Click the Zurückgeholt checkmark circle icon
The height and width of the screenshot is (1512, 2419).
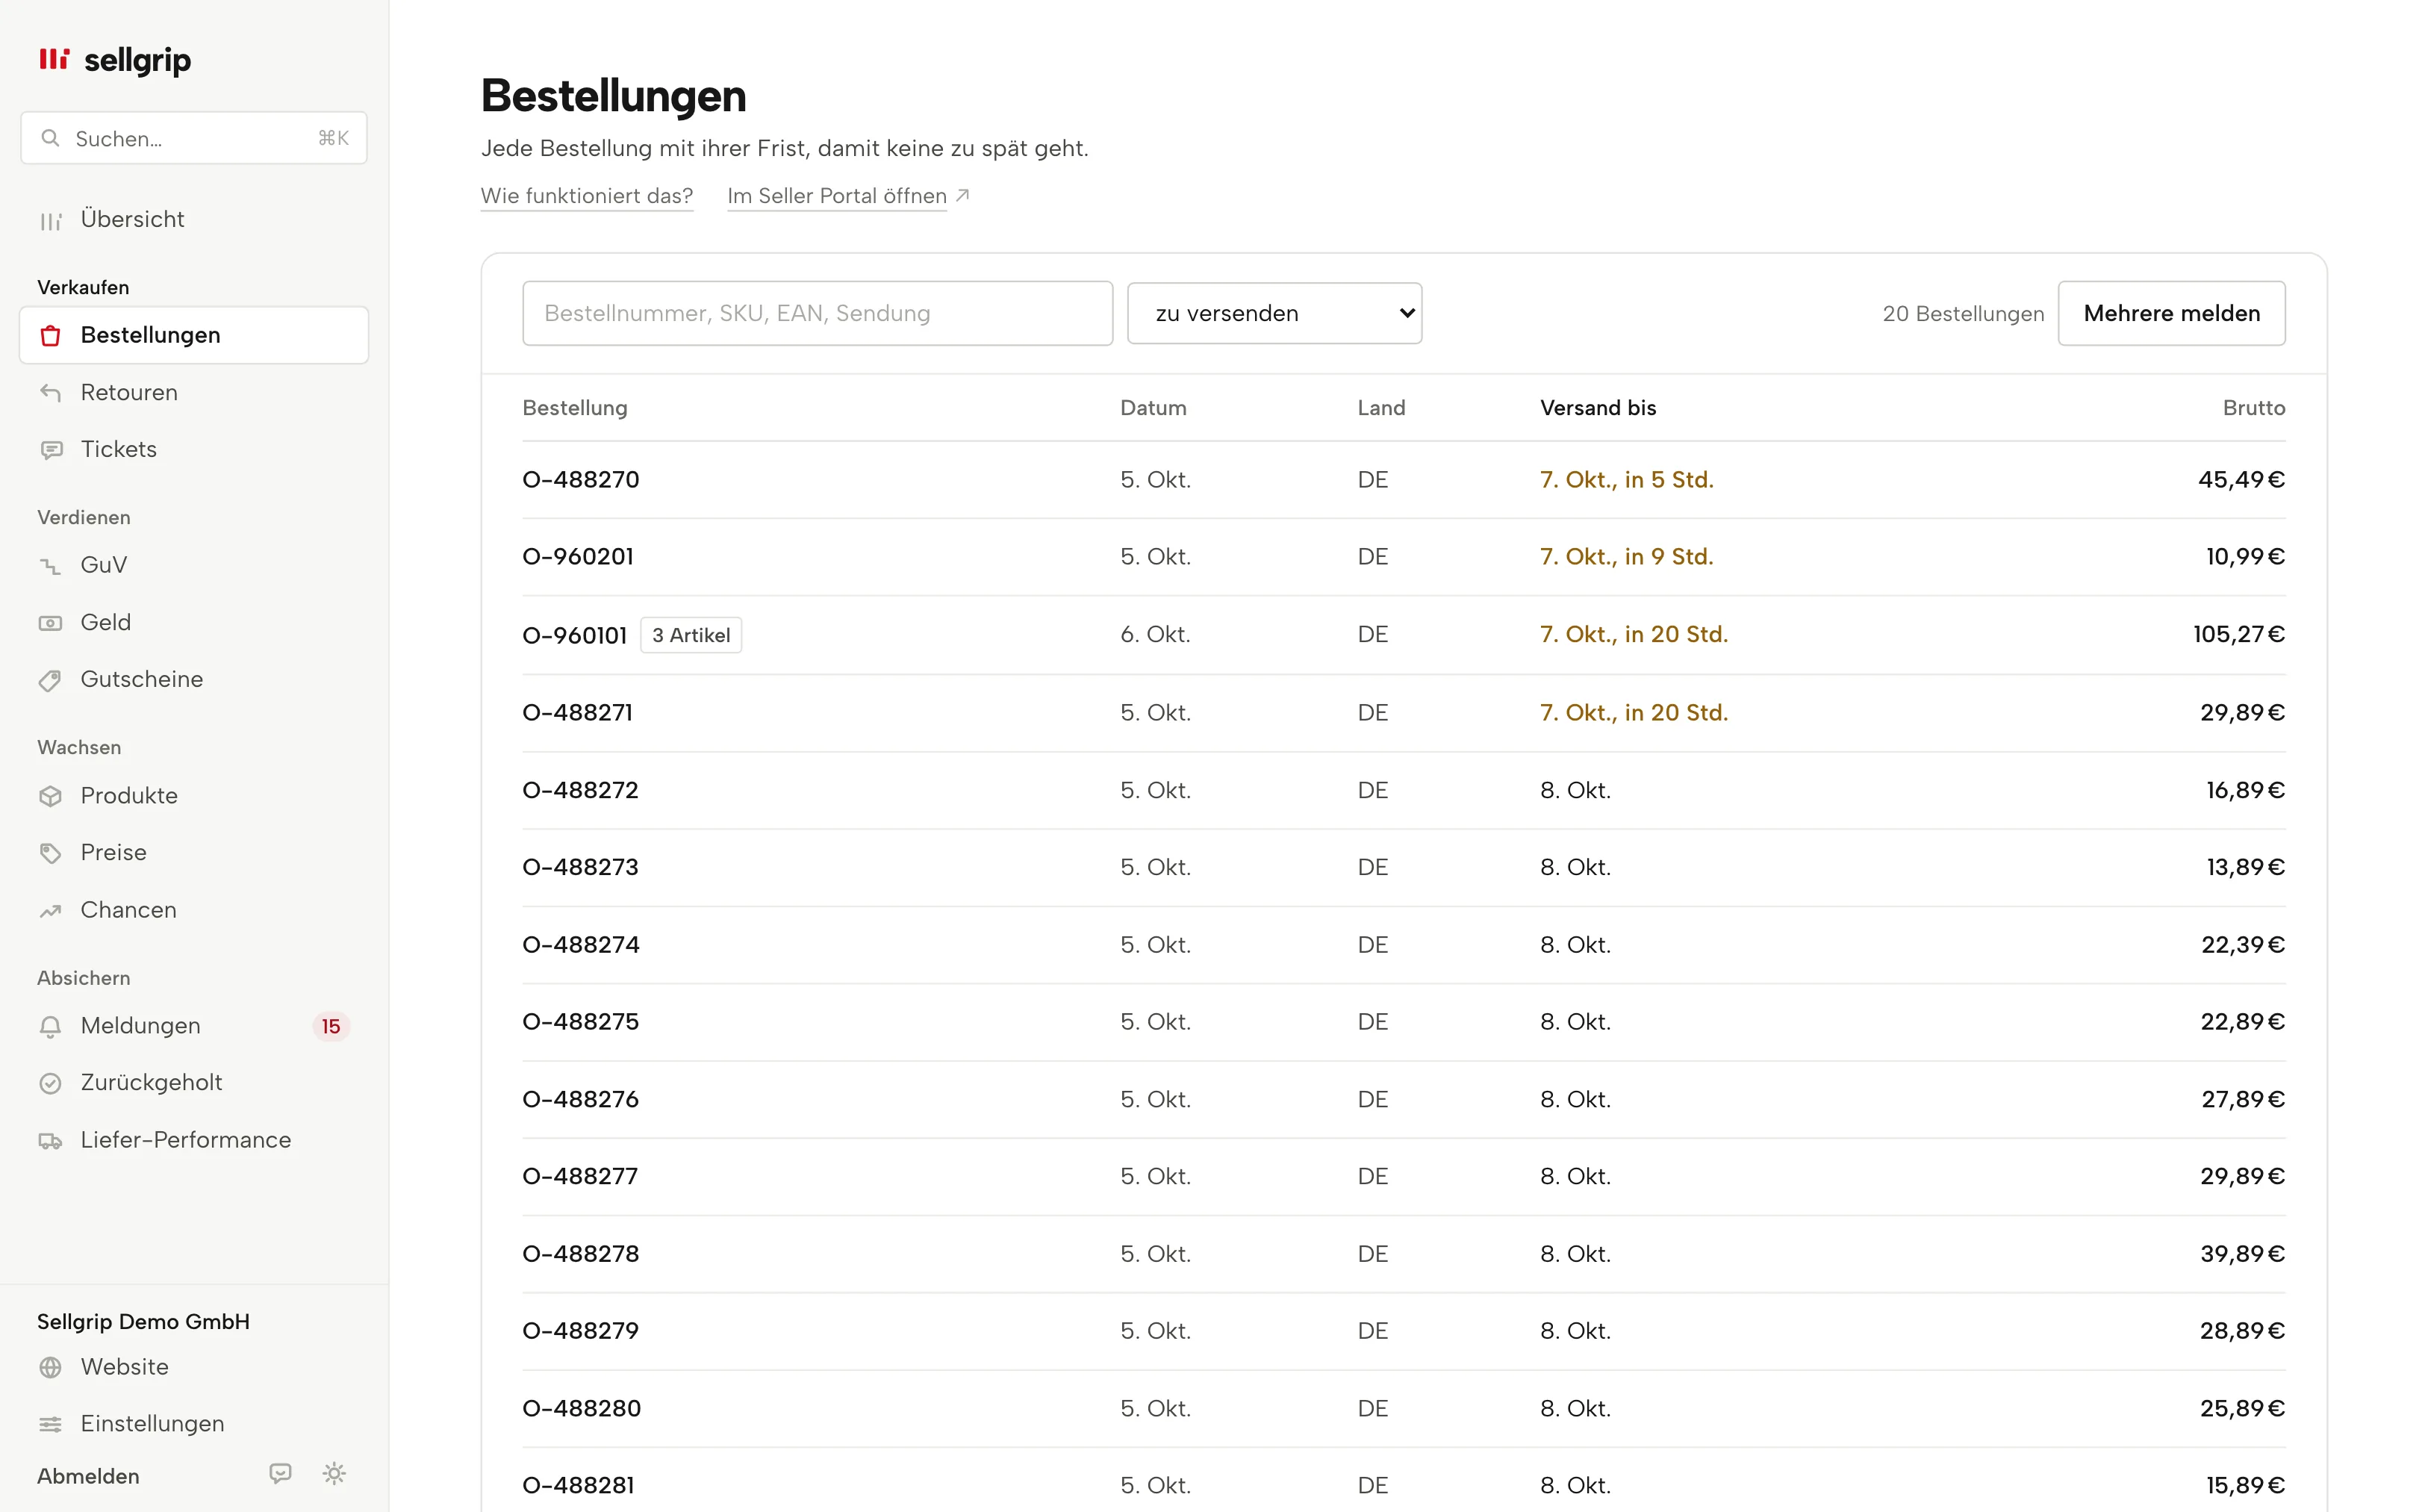51,1083
